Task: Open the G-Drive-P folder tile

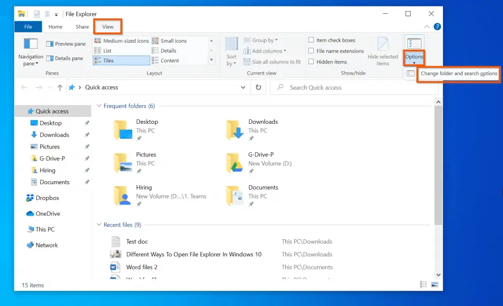Action: point(259,163)
